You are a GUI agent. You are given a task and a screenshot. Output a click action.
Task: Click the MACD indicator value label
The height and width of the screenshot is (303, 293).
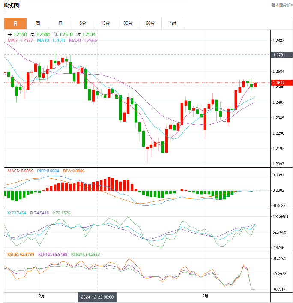tap(19, 171)
